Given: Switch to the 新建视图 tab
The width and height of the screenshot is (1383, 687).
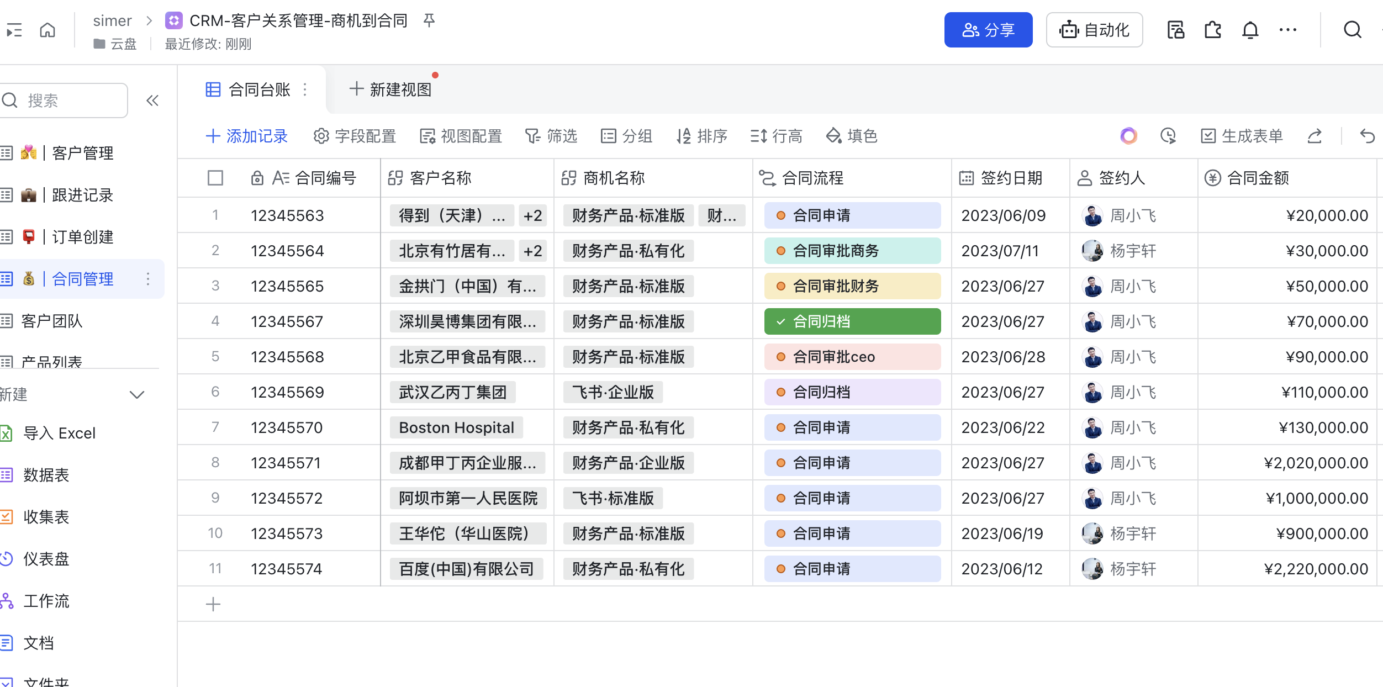Looking at the screenshot, I should 390,89.
